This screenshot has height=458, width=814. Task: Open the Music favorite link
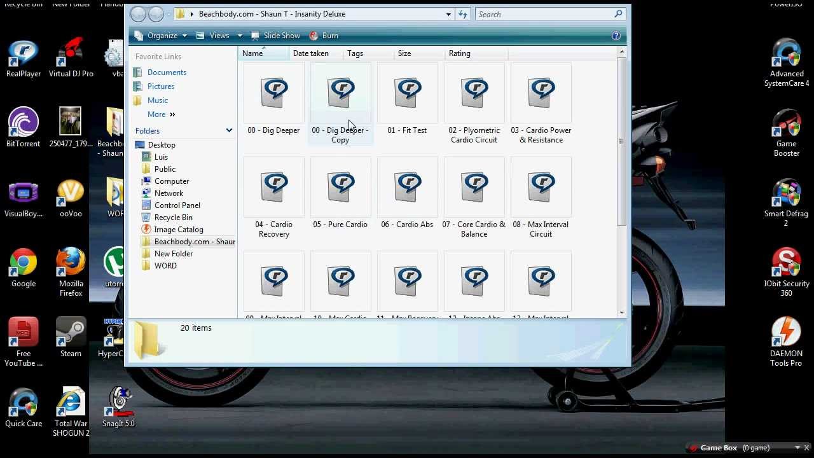pyautogui.click(x=158, y=101)
